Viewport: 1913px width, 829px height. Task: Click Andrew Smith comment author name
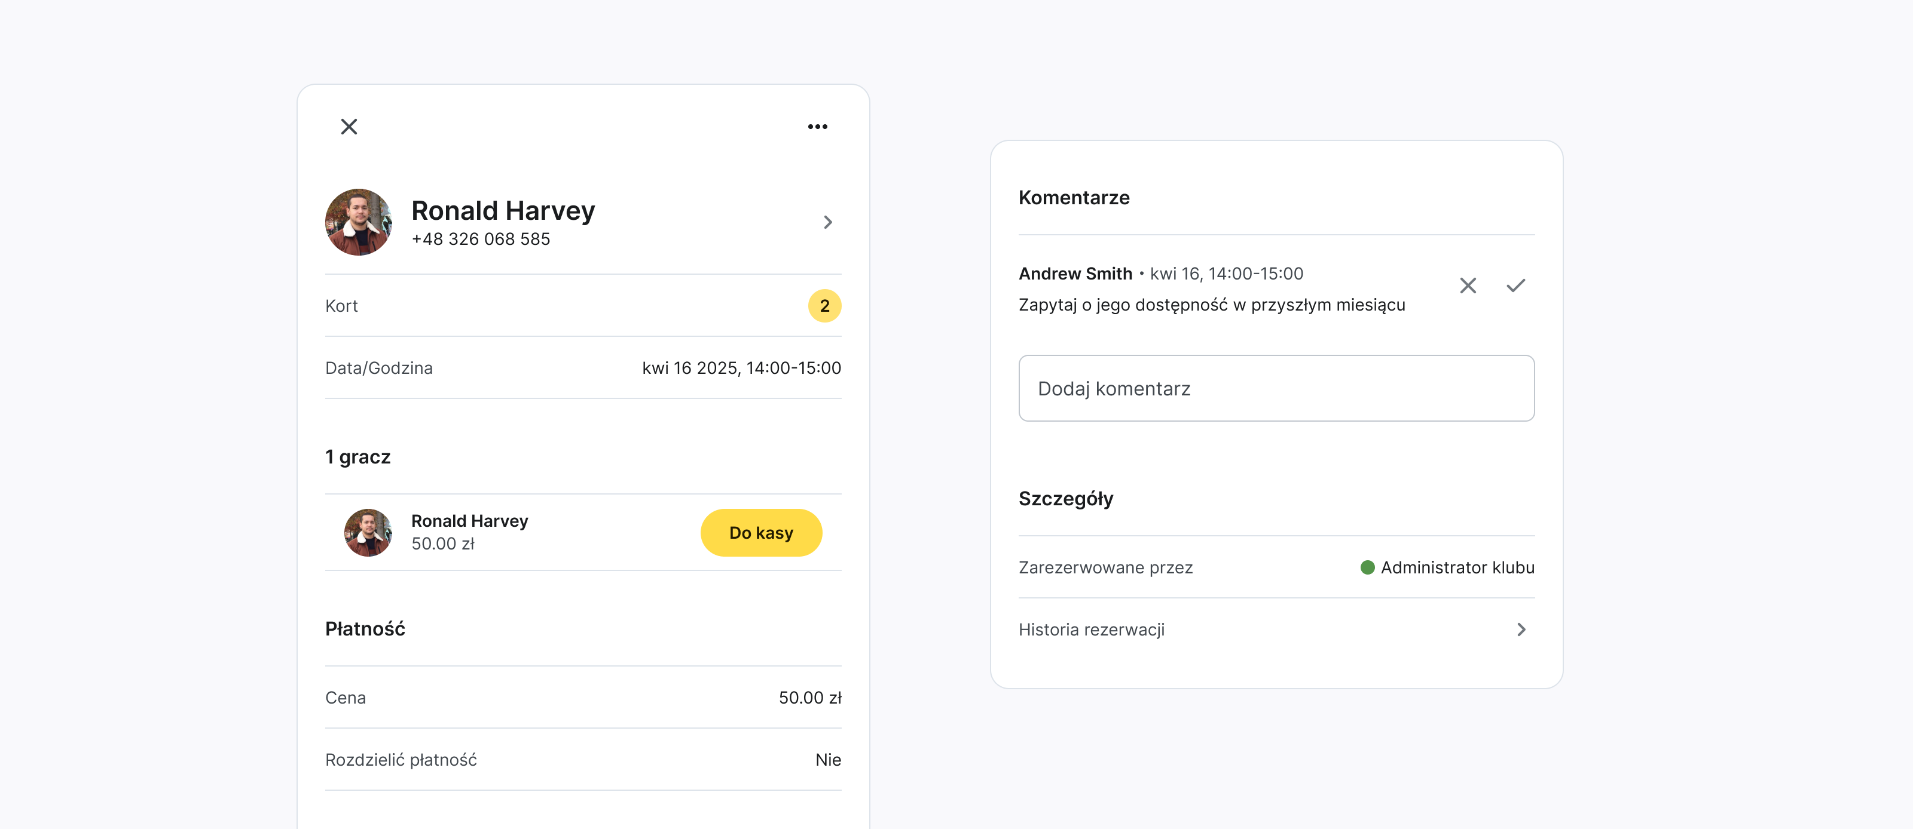[1075, 274]
